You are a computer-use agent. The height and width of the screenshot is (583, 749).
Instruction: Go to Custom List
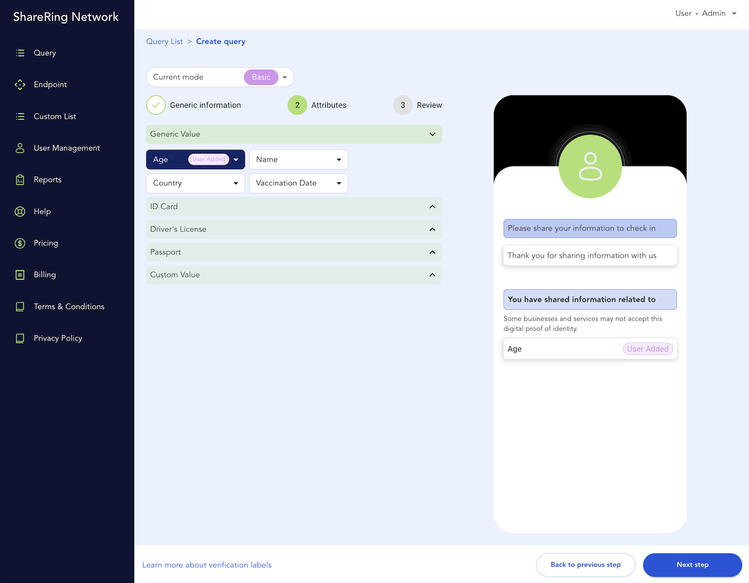tap(55, 116)
